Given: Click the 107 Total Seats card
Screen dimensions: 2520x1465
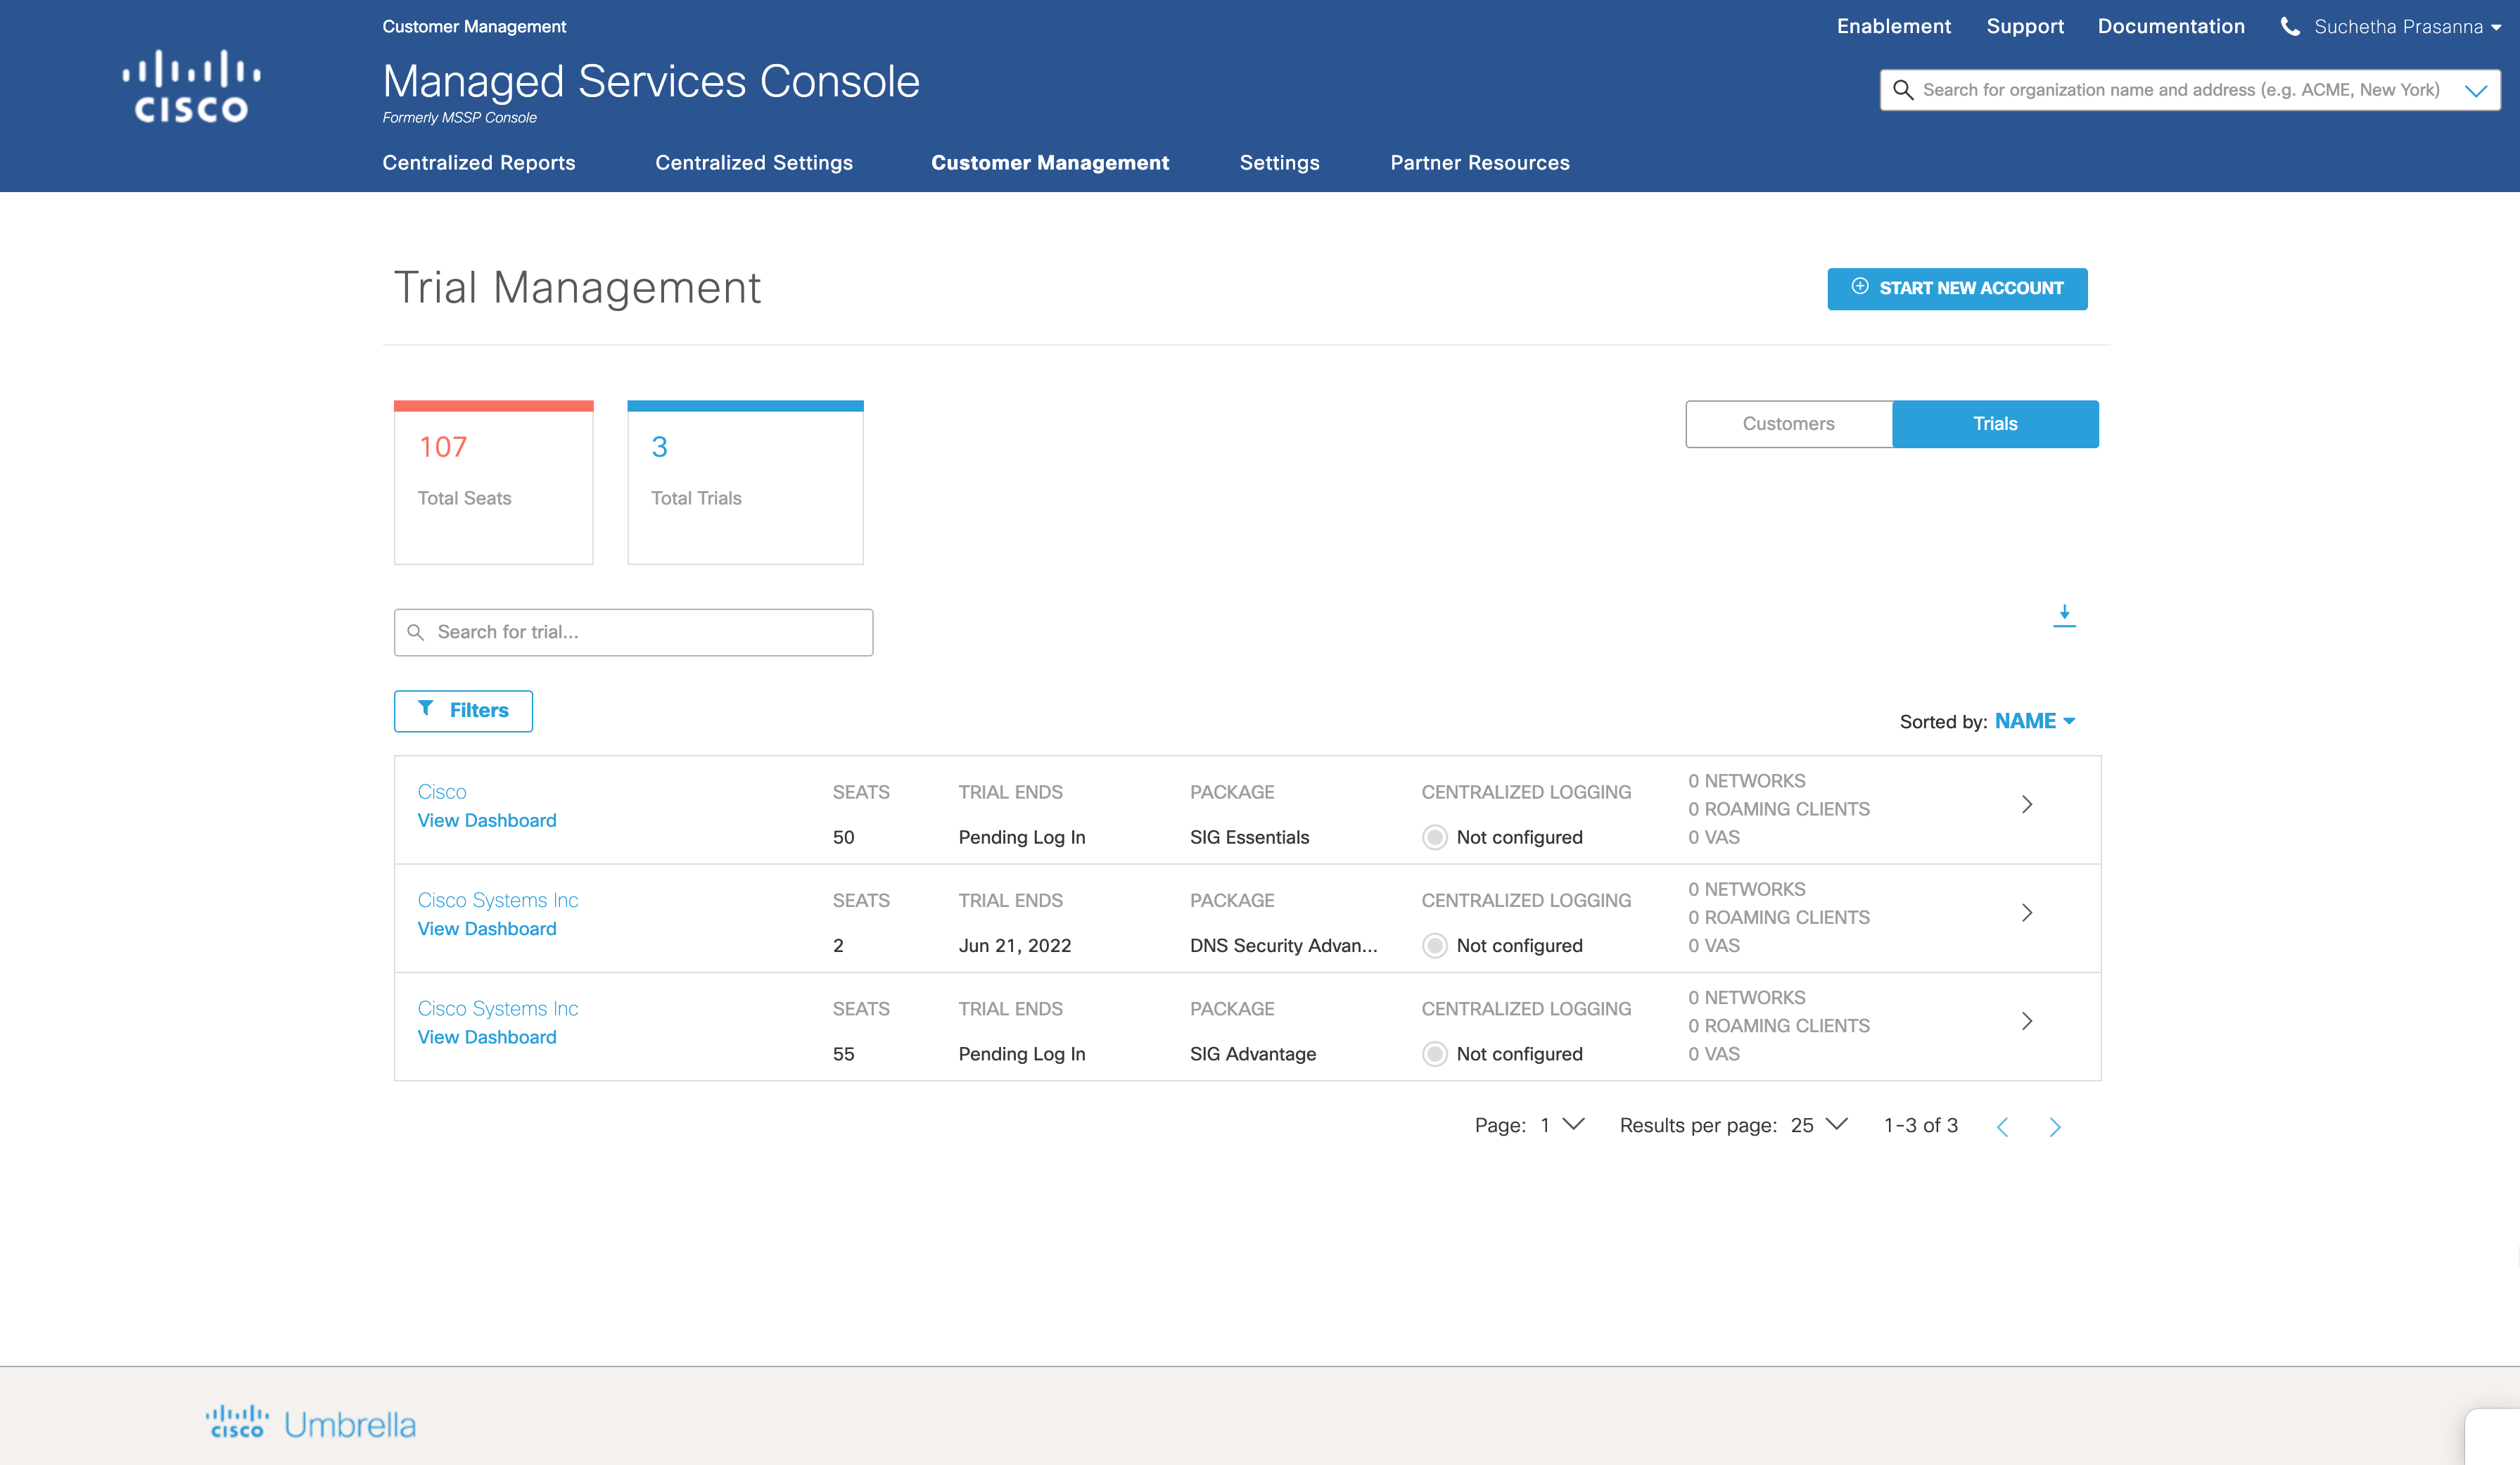Looking at the screenshot, I should coord(493,482).
